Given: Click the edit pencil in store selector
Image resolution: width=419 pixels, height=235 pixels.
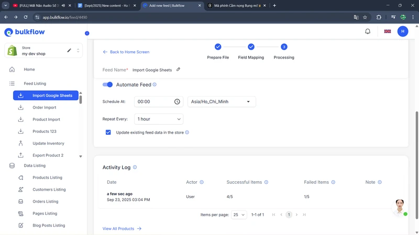Looking at the screenshot, I should [x=69, y=51].
